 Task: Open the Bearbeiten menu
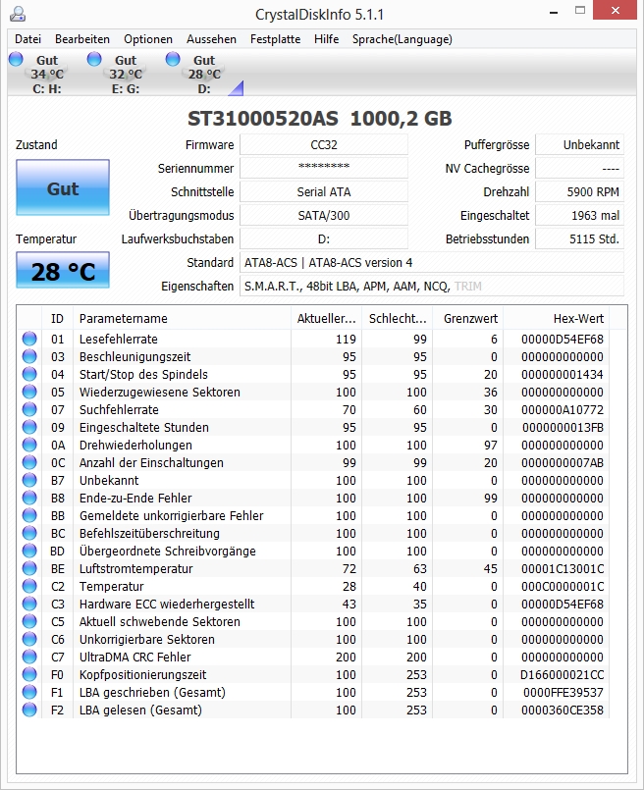(x=82, y=39)
